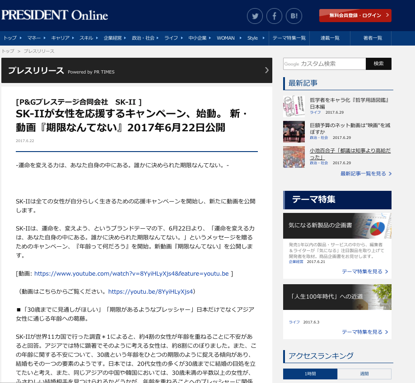
Task: Focus the Google カスタム検索 field
Action: [324, 64]
